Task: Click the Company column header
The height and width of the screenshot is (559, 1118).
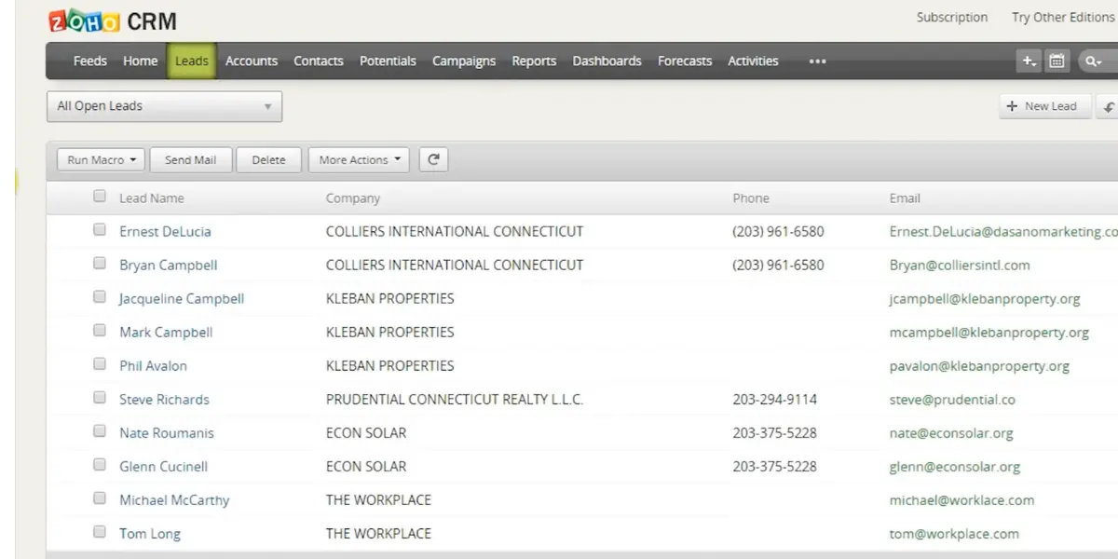Action: click(x=353, y=198)
